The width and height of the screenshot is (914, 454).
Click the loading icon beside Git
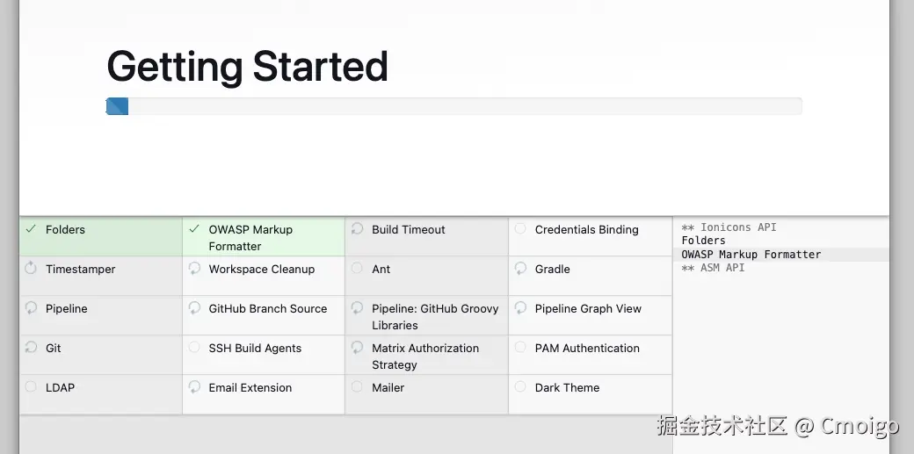coord(31,348)
